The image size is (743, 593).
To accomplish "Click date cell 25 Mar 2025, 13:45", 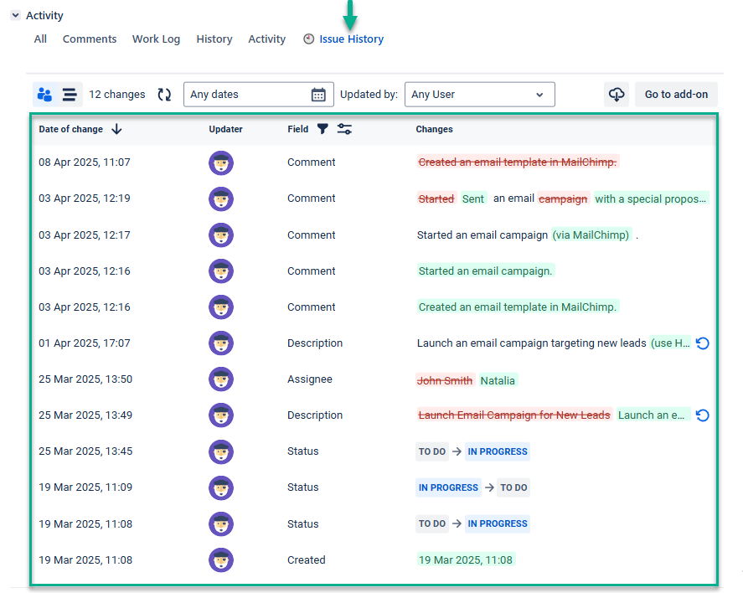I will click(85, 451).
